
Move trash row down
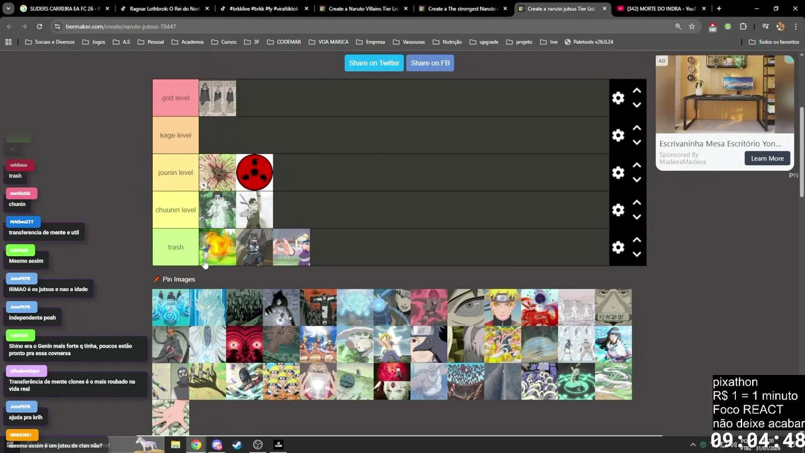click(636, 254)
